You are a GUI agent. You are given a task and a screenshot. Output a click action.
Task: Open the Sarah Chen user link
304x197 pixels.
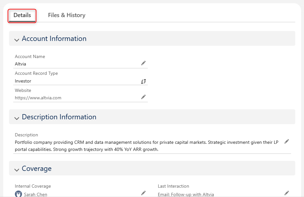click(x=36, y=194)
